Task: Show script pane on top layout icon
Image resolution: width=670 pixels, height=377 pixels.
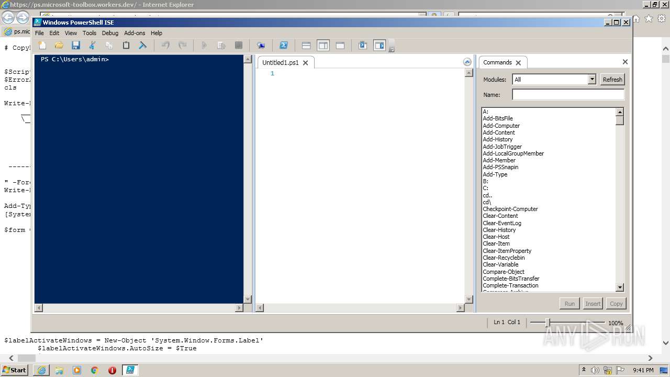Action: coord(306,46)
